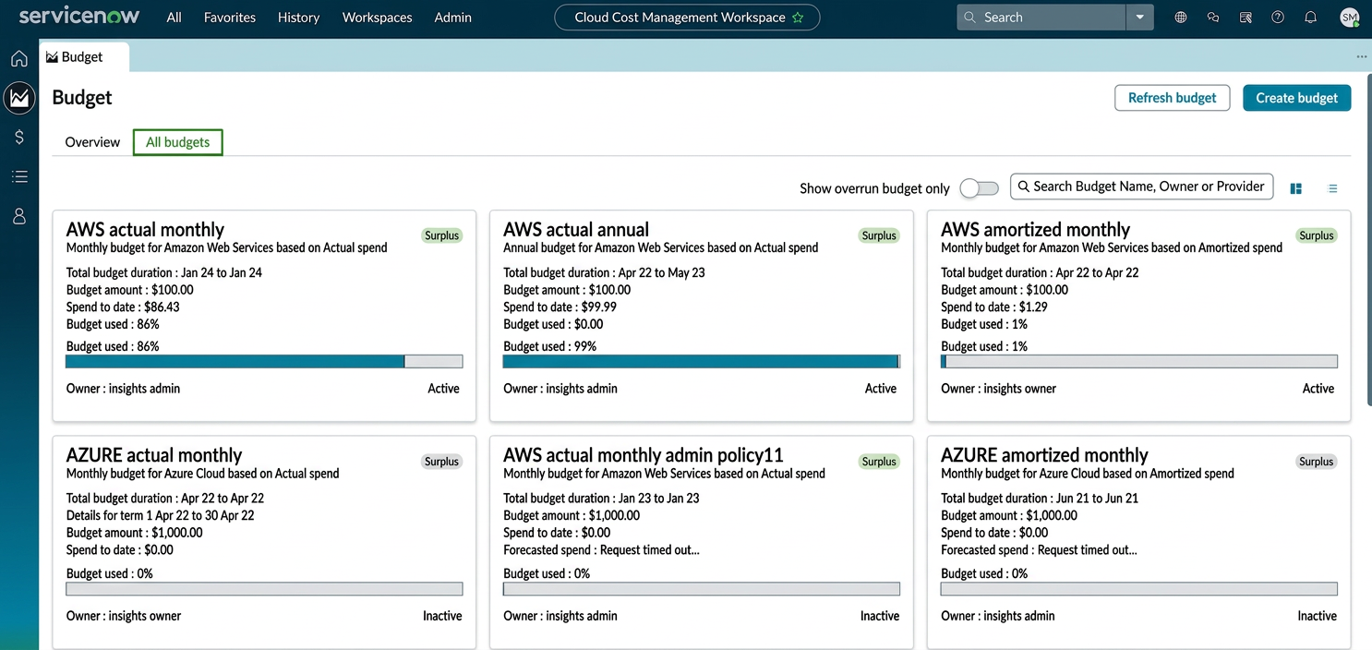Open the AWS actual annual budget title
Image resolution: width=1372 pixels, height=650 pixels.
(x=576, y=229)
